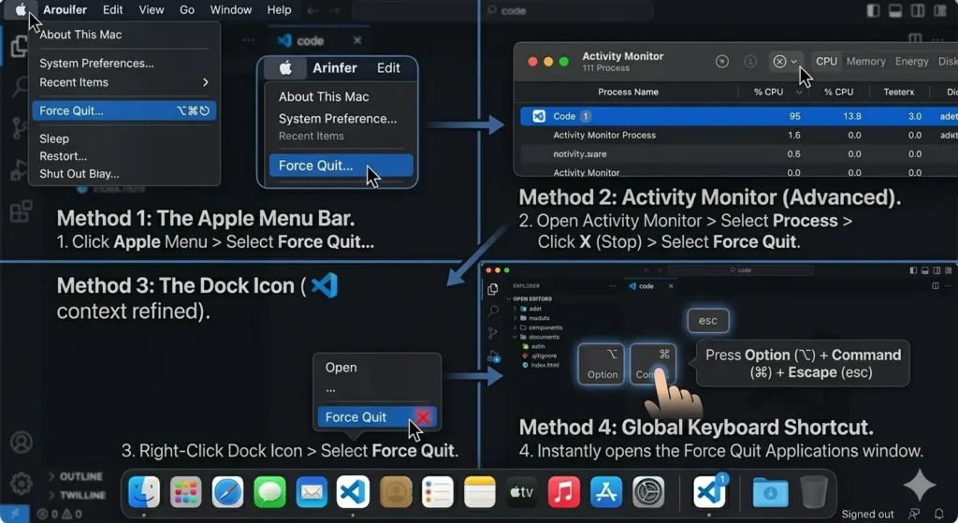Open System Preferences from the Dock
The width and height of the screenshot is (958, 523).
[x=648, y=492]
